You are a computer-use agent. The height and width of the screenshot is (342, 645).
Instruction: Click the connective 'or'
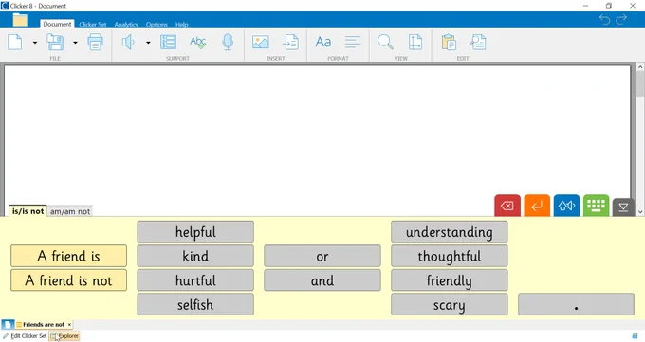[322, 256]
